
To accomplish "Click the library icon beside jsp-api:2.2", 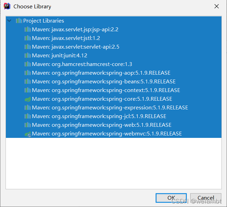I will pyautogui.click(x=27, y=30).
